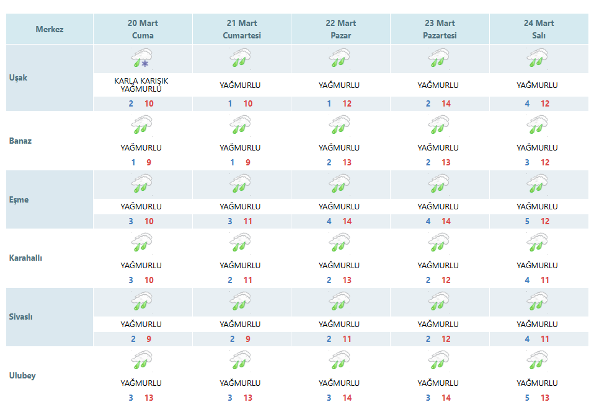Click Uşak sleet icon for 20 Mart
The height and width of the screenshot is (415, 594).
(142, 58)
